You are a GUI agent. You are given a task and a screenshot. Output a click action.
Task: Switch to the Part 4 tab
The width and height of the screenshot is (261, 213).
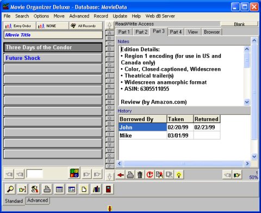click(176, 32)
